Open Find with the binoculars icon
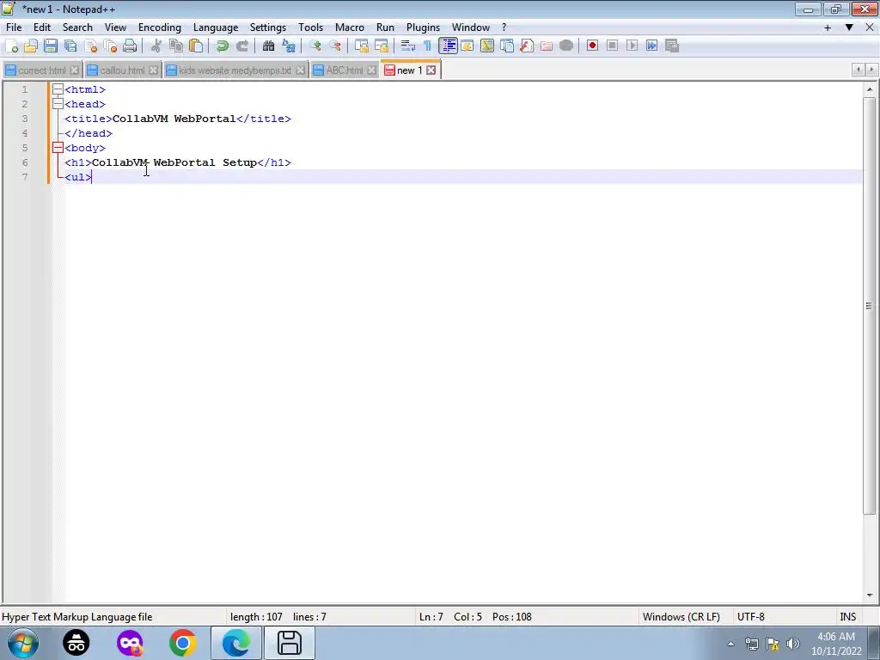The width and height of the screenshot is (880, 660). (268, 46)
